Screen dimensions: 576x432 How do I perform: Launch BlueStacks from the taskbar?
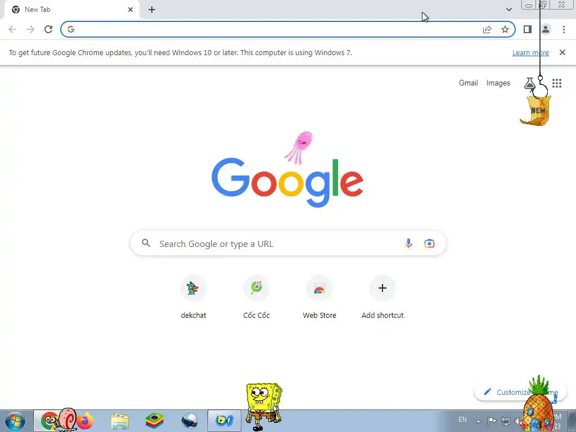click(155, 421)
